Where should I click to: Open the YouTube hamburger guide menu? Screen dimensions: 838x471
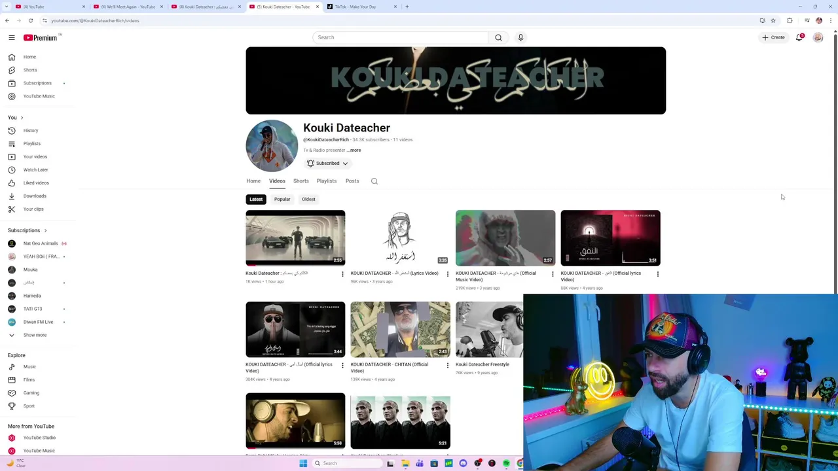click(x=12, y=37)
